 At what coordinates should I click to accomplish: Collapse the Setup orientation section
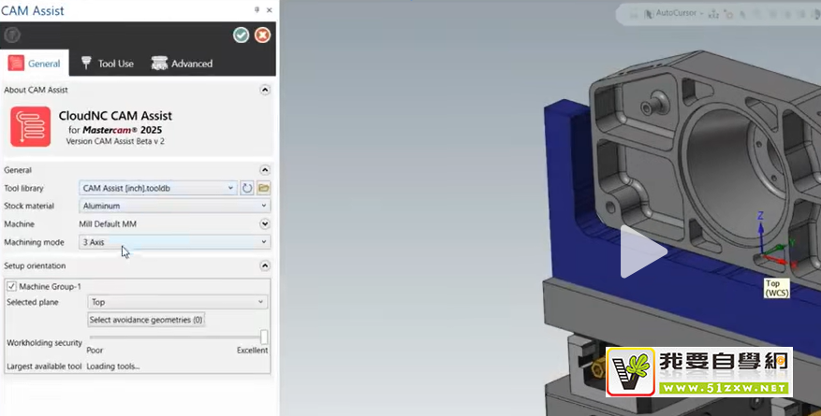point(265,265)
